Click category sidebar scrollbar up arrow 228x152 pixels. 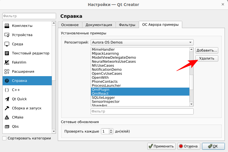pyautogui.click(x=54, y=23)
